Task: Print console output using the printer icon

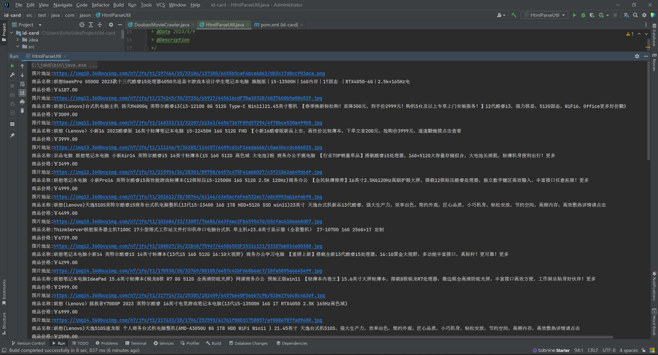Action: coord(22,102)
